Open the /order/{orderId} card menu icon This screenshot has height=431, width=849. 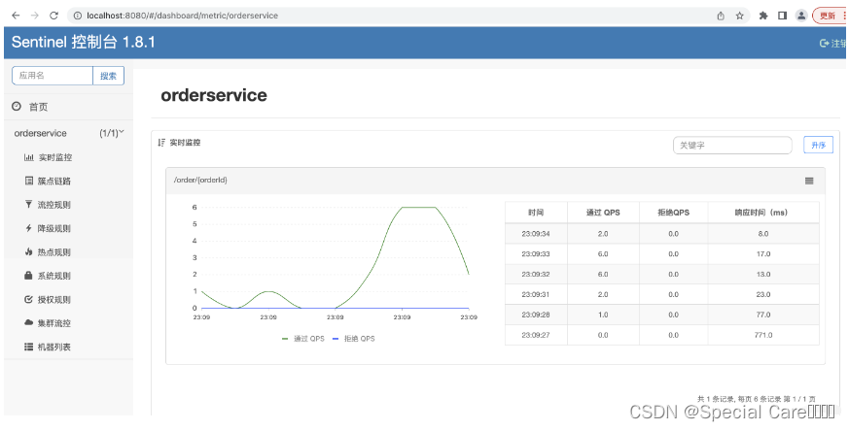809,182
